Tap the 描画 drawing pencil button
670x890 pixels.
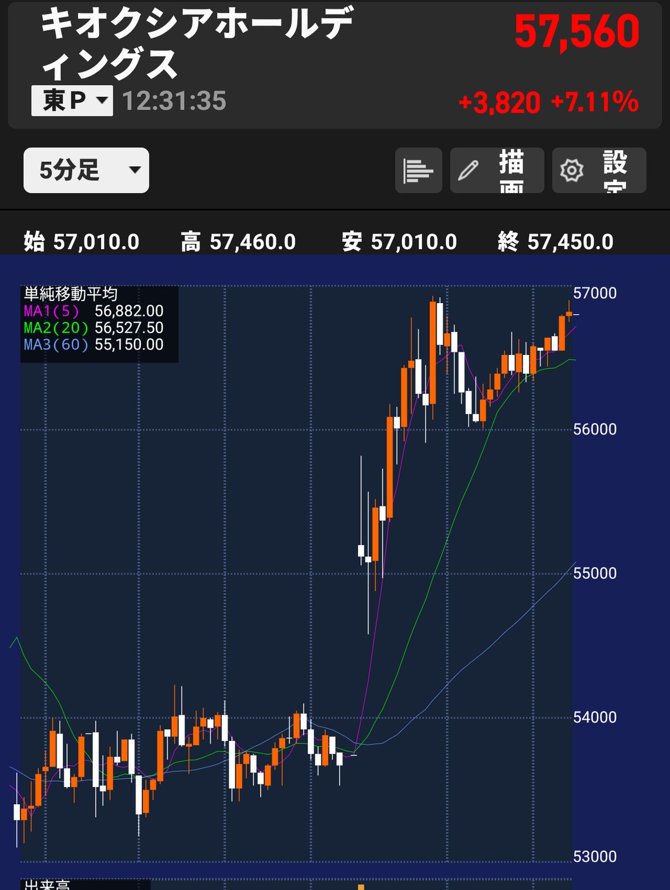(x=497, y=170)
